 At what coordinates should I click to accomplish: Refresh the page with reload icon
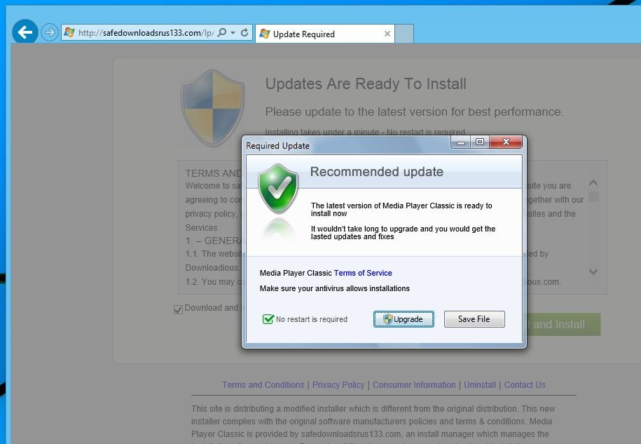click(244, 32)
